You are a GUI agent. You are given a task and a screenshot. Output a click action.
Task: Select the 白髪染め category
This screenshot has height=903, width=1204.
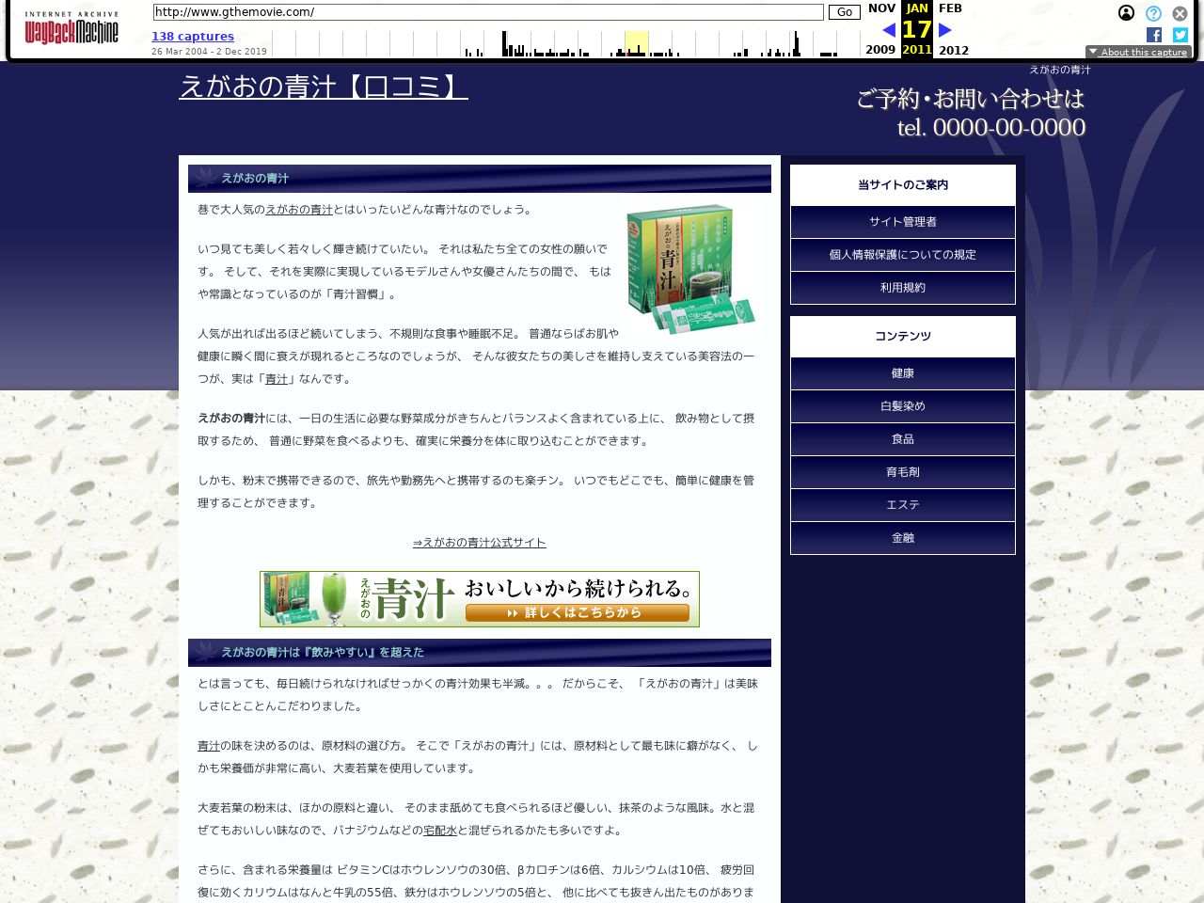(x=902, y=406)
